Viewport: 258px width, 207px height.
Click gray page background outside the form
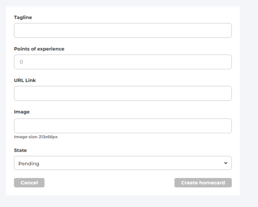[x=249, y=99]
